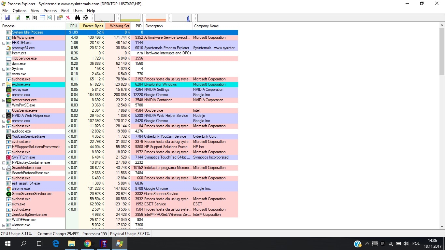The image size is (445, 250).
Task: Select the System Idle Process row
Action: pos(119,32)
